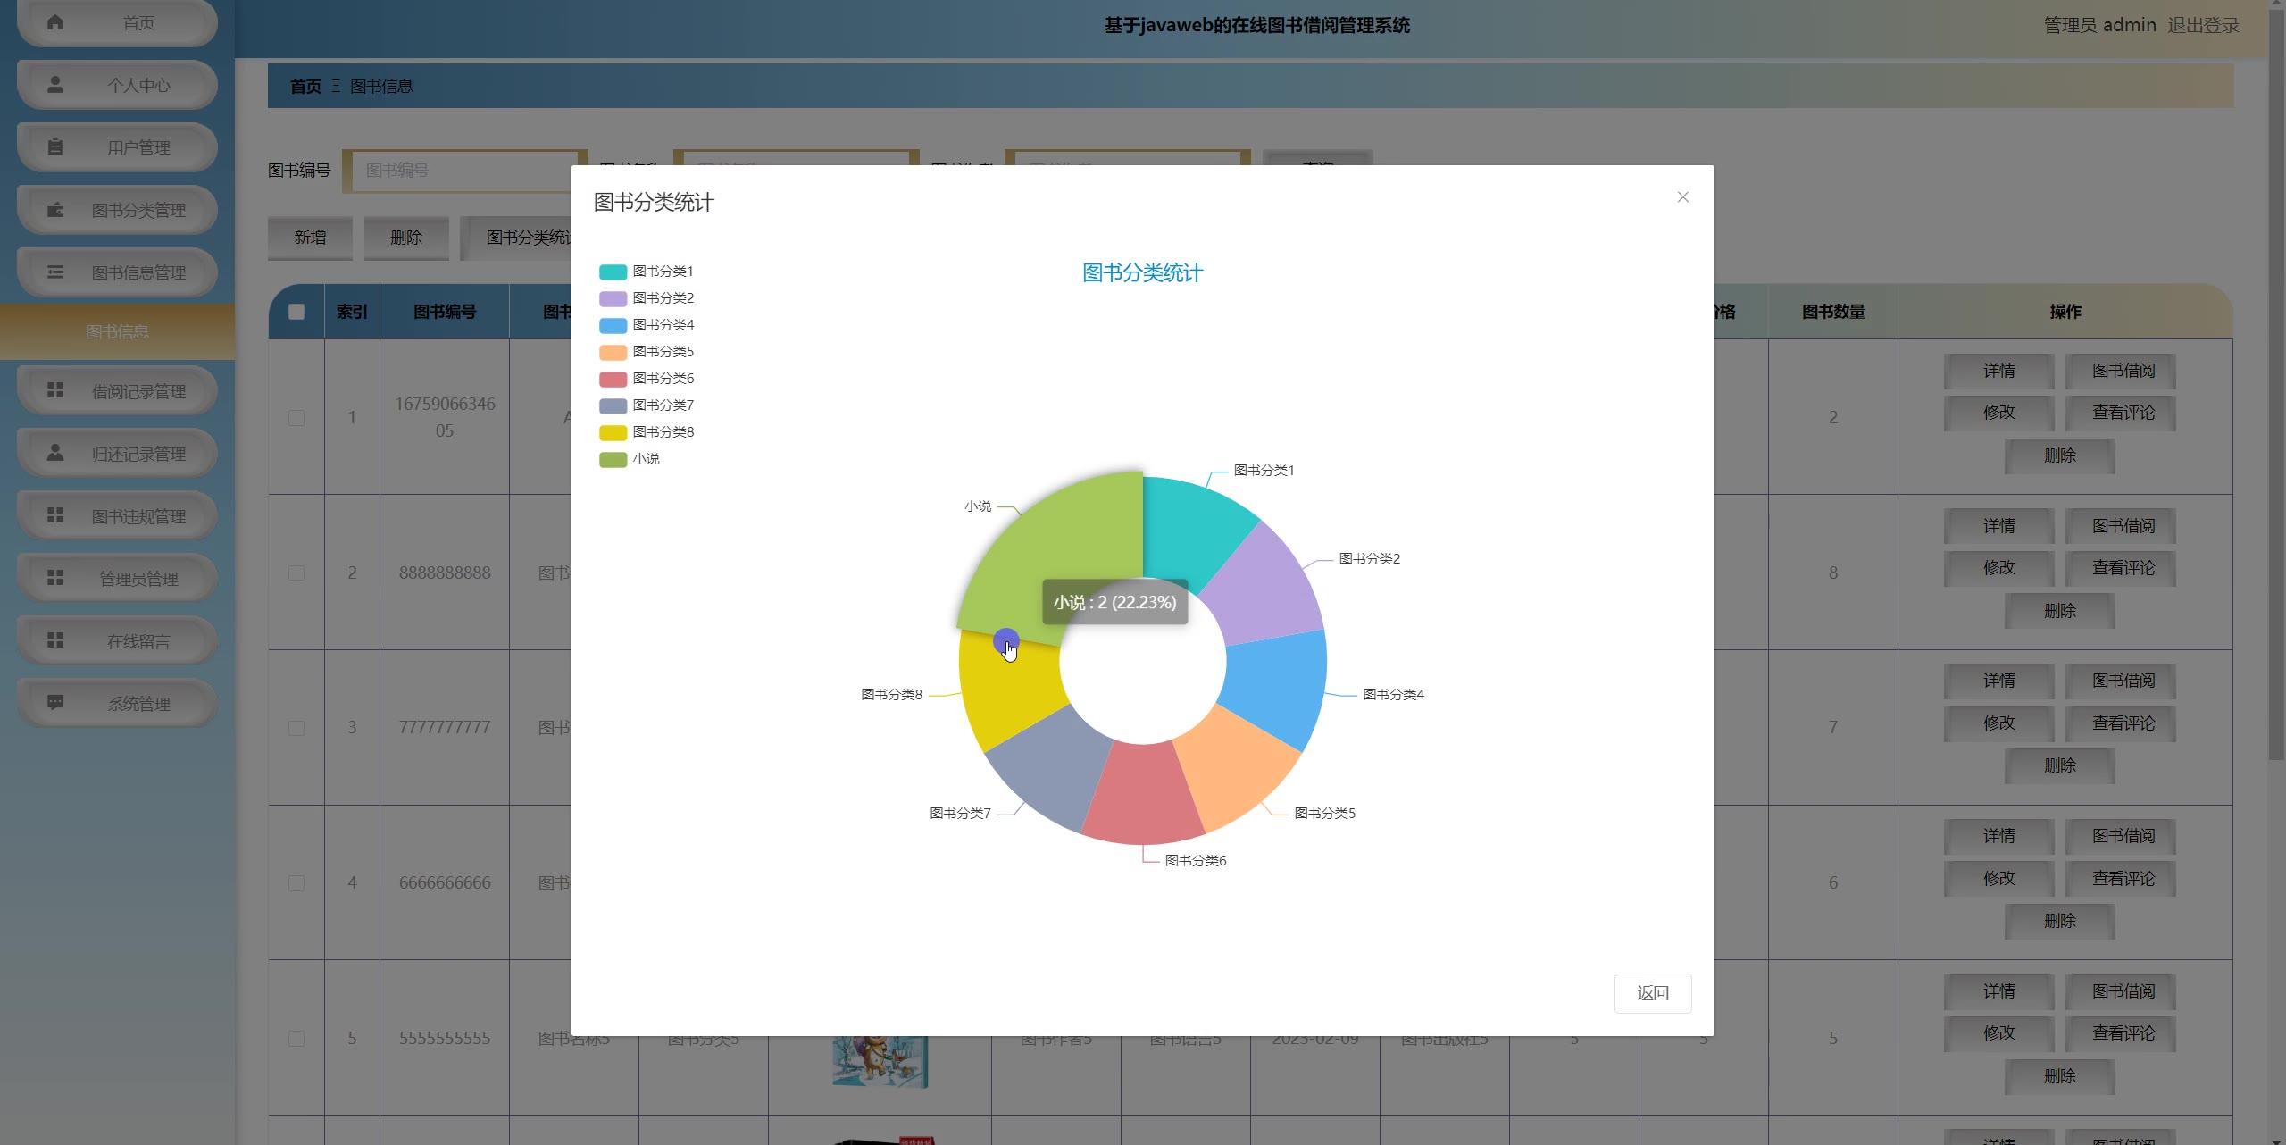This screenshot has width=2286, height=1145.
Task: Click the 返回 button in dialog
Action: coord(1652,993)
